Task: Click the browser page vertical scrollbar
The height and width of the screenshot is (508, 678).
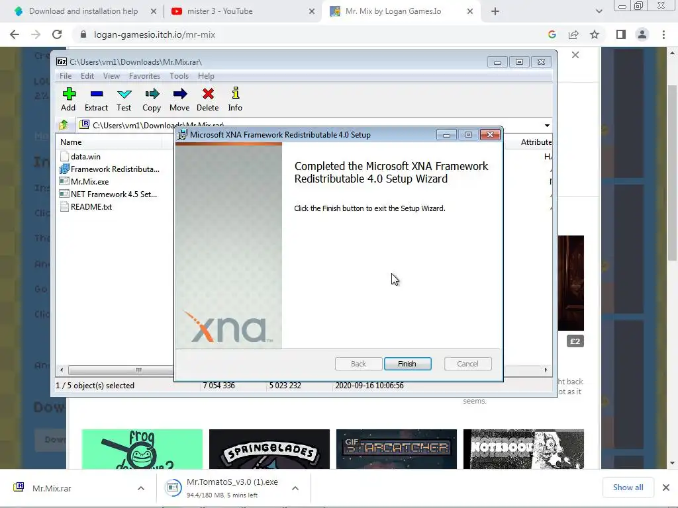Action: click(x=672, y=173)
